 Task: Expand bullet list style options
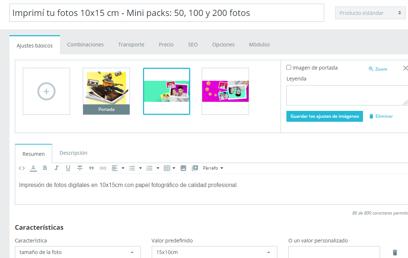[x=140, y=168]
